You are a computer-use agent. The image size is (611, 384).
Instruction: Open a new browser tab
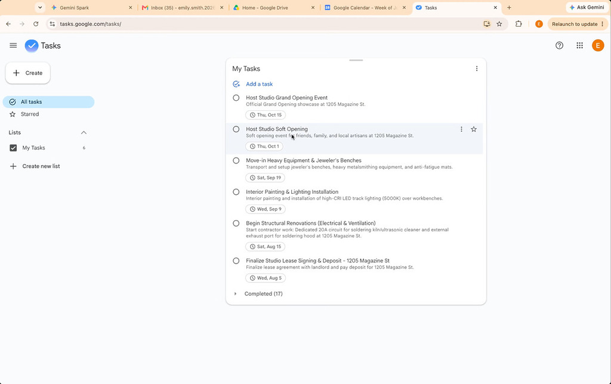point(509,7)
